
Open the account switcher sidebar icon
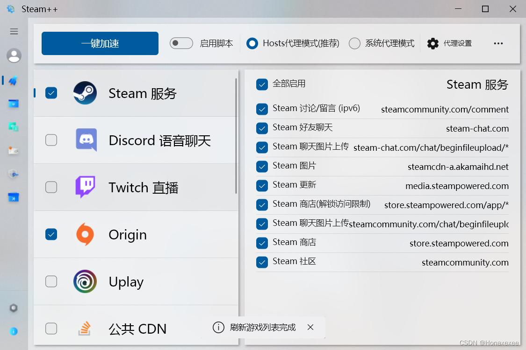(14, 127)
